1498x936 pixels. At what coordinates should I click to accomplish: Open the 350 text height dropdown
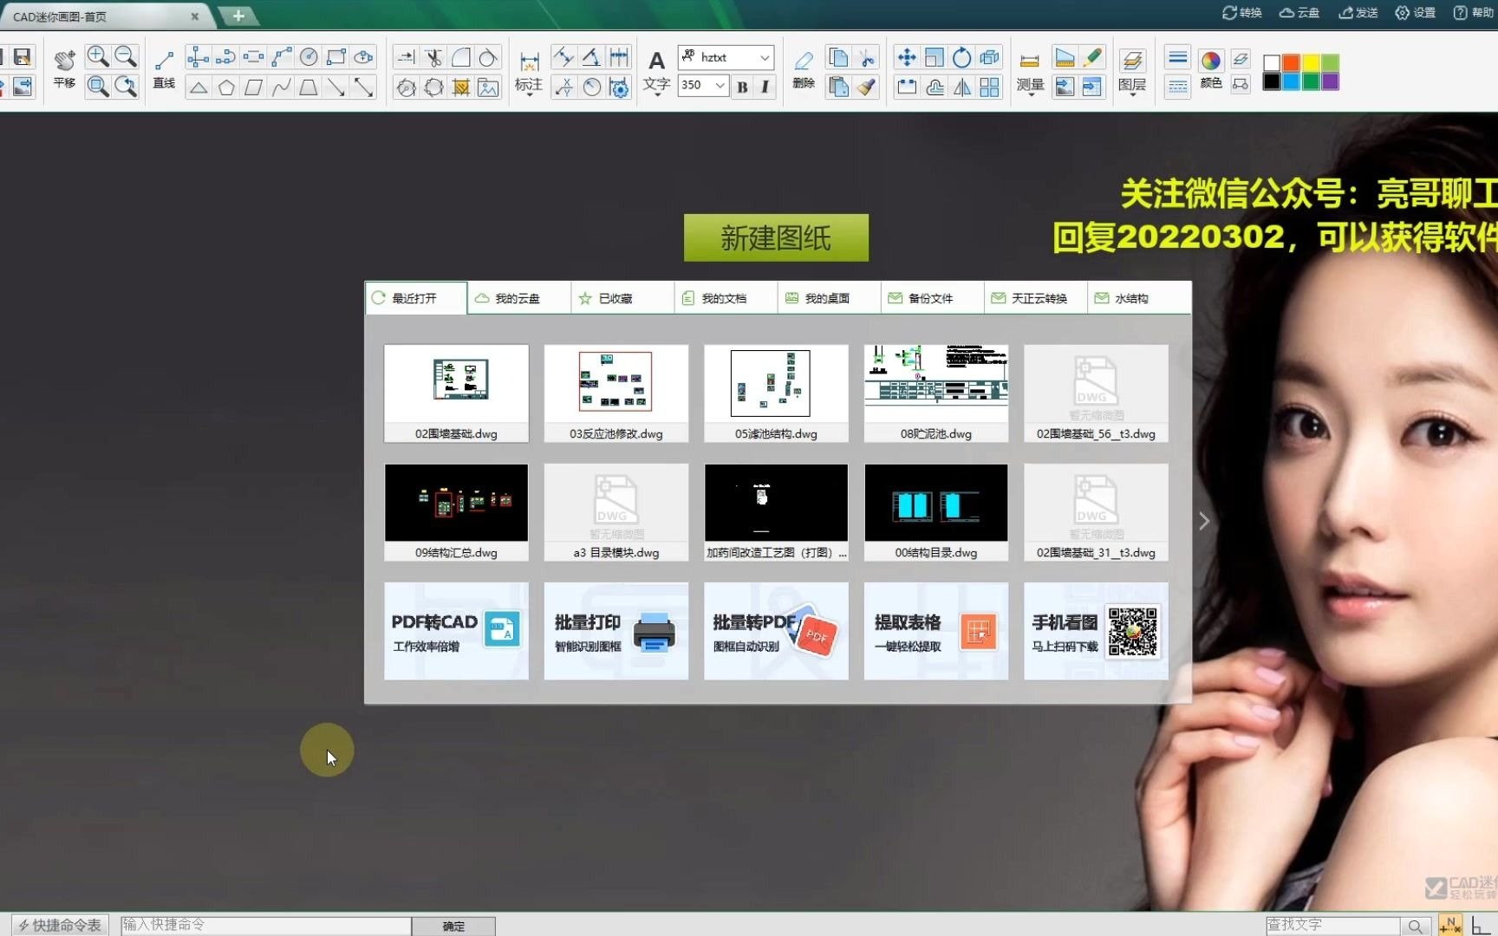[x=702, y=85]
